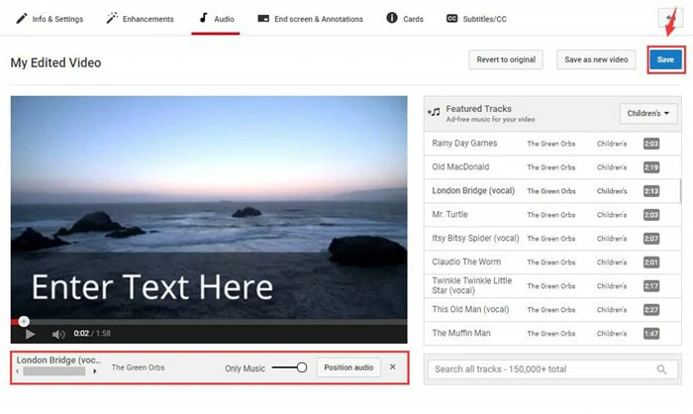Select the Audio tab

(216, 19)
